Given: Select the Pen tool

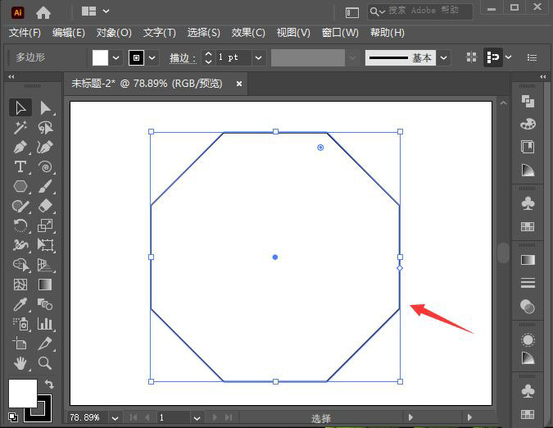Looking at the screenshot, I should [20, 147].
